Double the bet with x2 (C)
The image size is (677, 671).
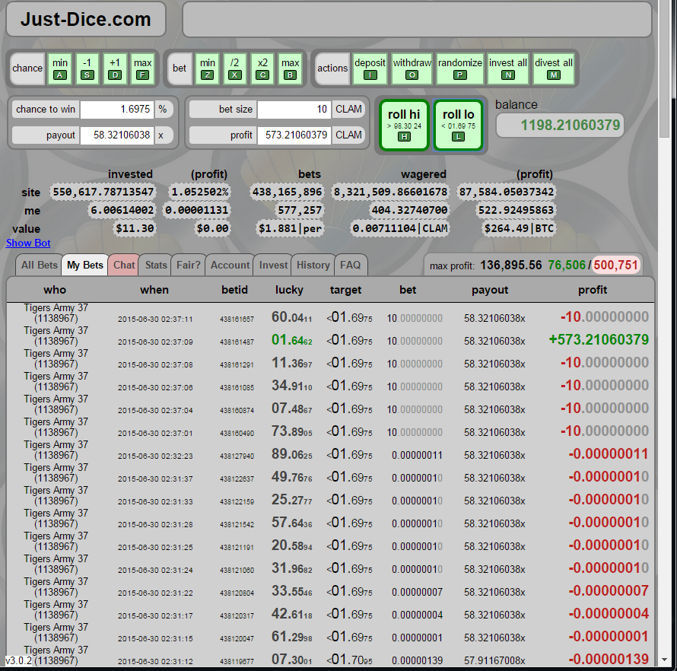pos(262,68)
